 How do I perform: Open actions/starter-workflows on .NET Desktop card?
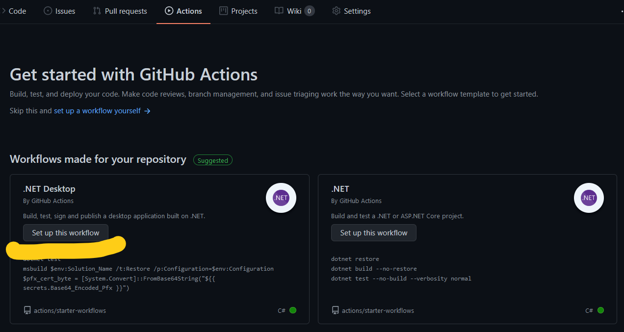pos(70,310)
